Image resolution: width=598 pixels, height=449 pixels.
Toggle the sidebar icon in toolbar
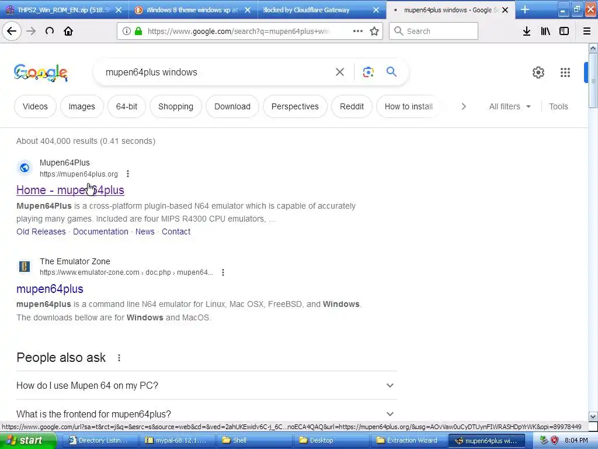564,31
